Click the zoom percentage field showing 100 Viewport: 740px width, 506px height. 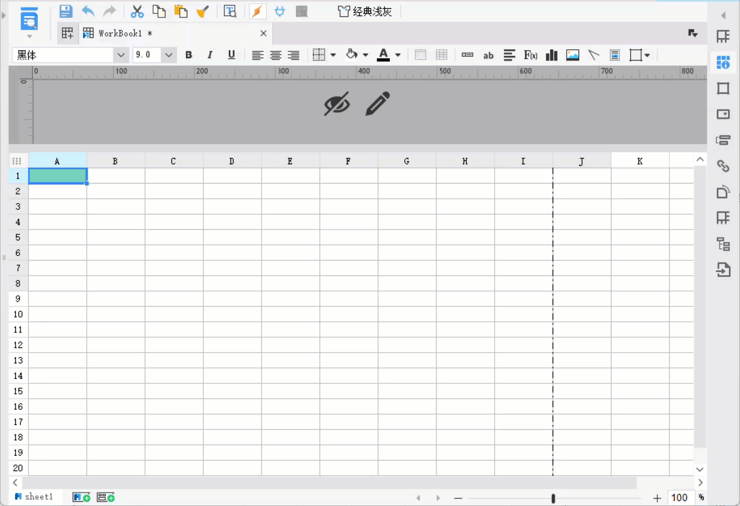680,498
